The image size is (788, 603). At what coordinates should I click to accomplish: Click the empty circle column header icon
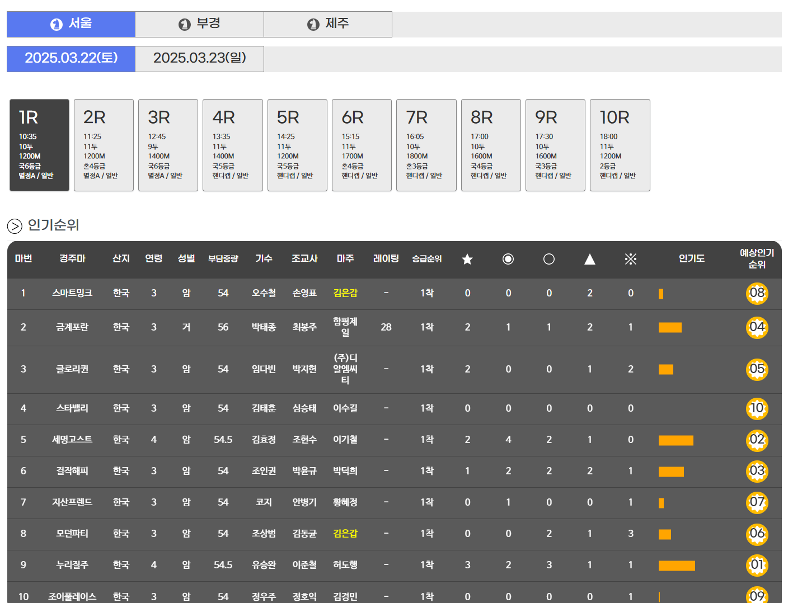(549, 259)
